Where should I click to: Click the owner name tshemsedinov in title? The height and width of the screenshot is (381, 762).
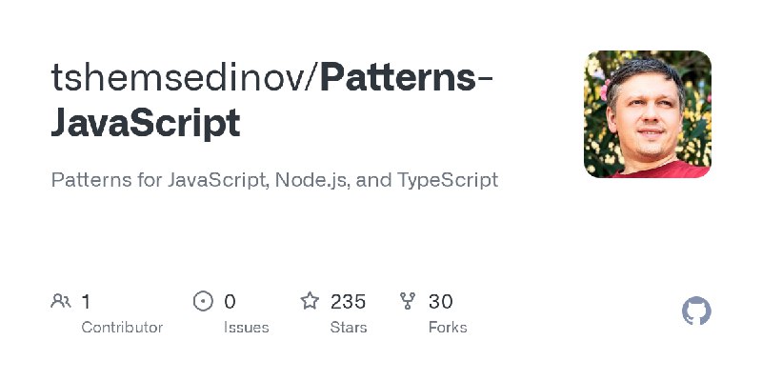177,78
